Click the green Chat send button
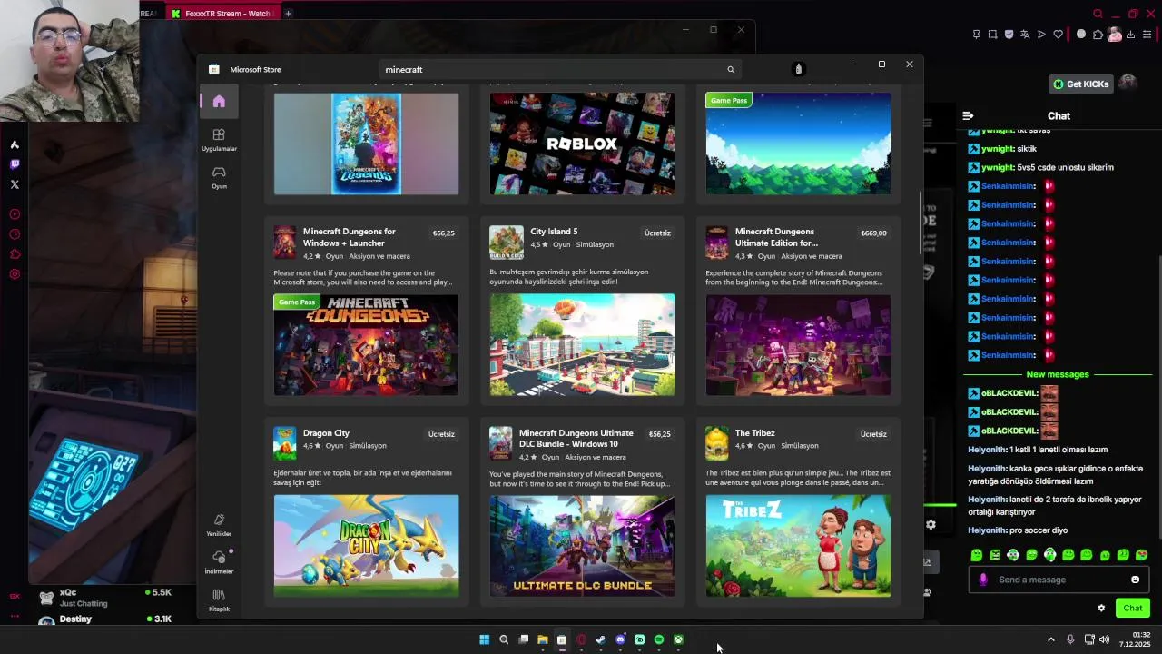The width and height of the screenshot is (1162, 654). [x=1133, y=608]
